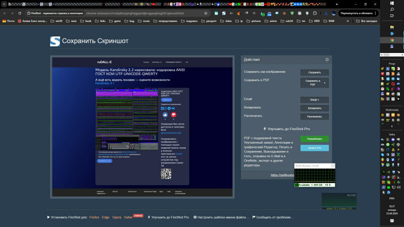Open the win10 bookmarks folder
404x227 pixels.
pos(57,21)
